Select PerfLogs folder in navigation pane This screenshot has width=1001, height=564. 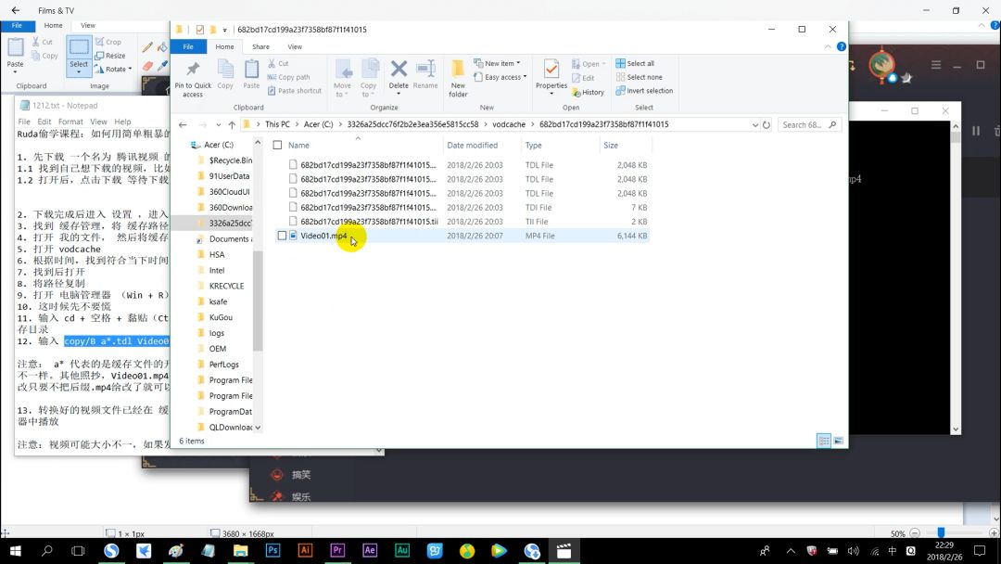pyautogui.click(x=223, y=365)
